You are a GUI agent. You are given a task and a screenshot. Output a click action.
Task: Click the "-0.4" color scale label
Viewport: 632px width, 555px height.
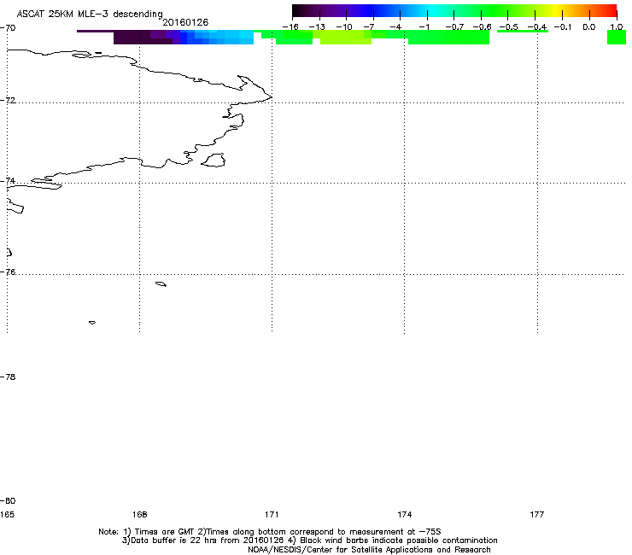point(537,27)
